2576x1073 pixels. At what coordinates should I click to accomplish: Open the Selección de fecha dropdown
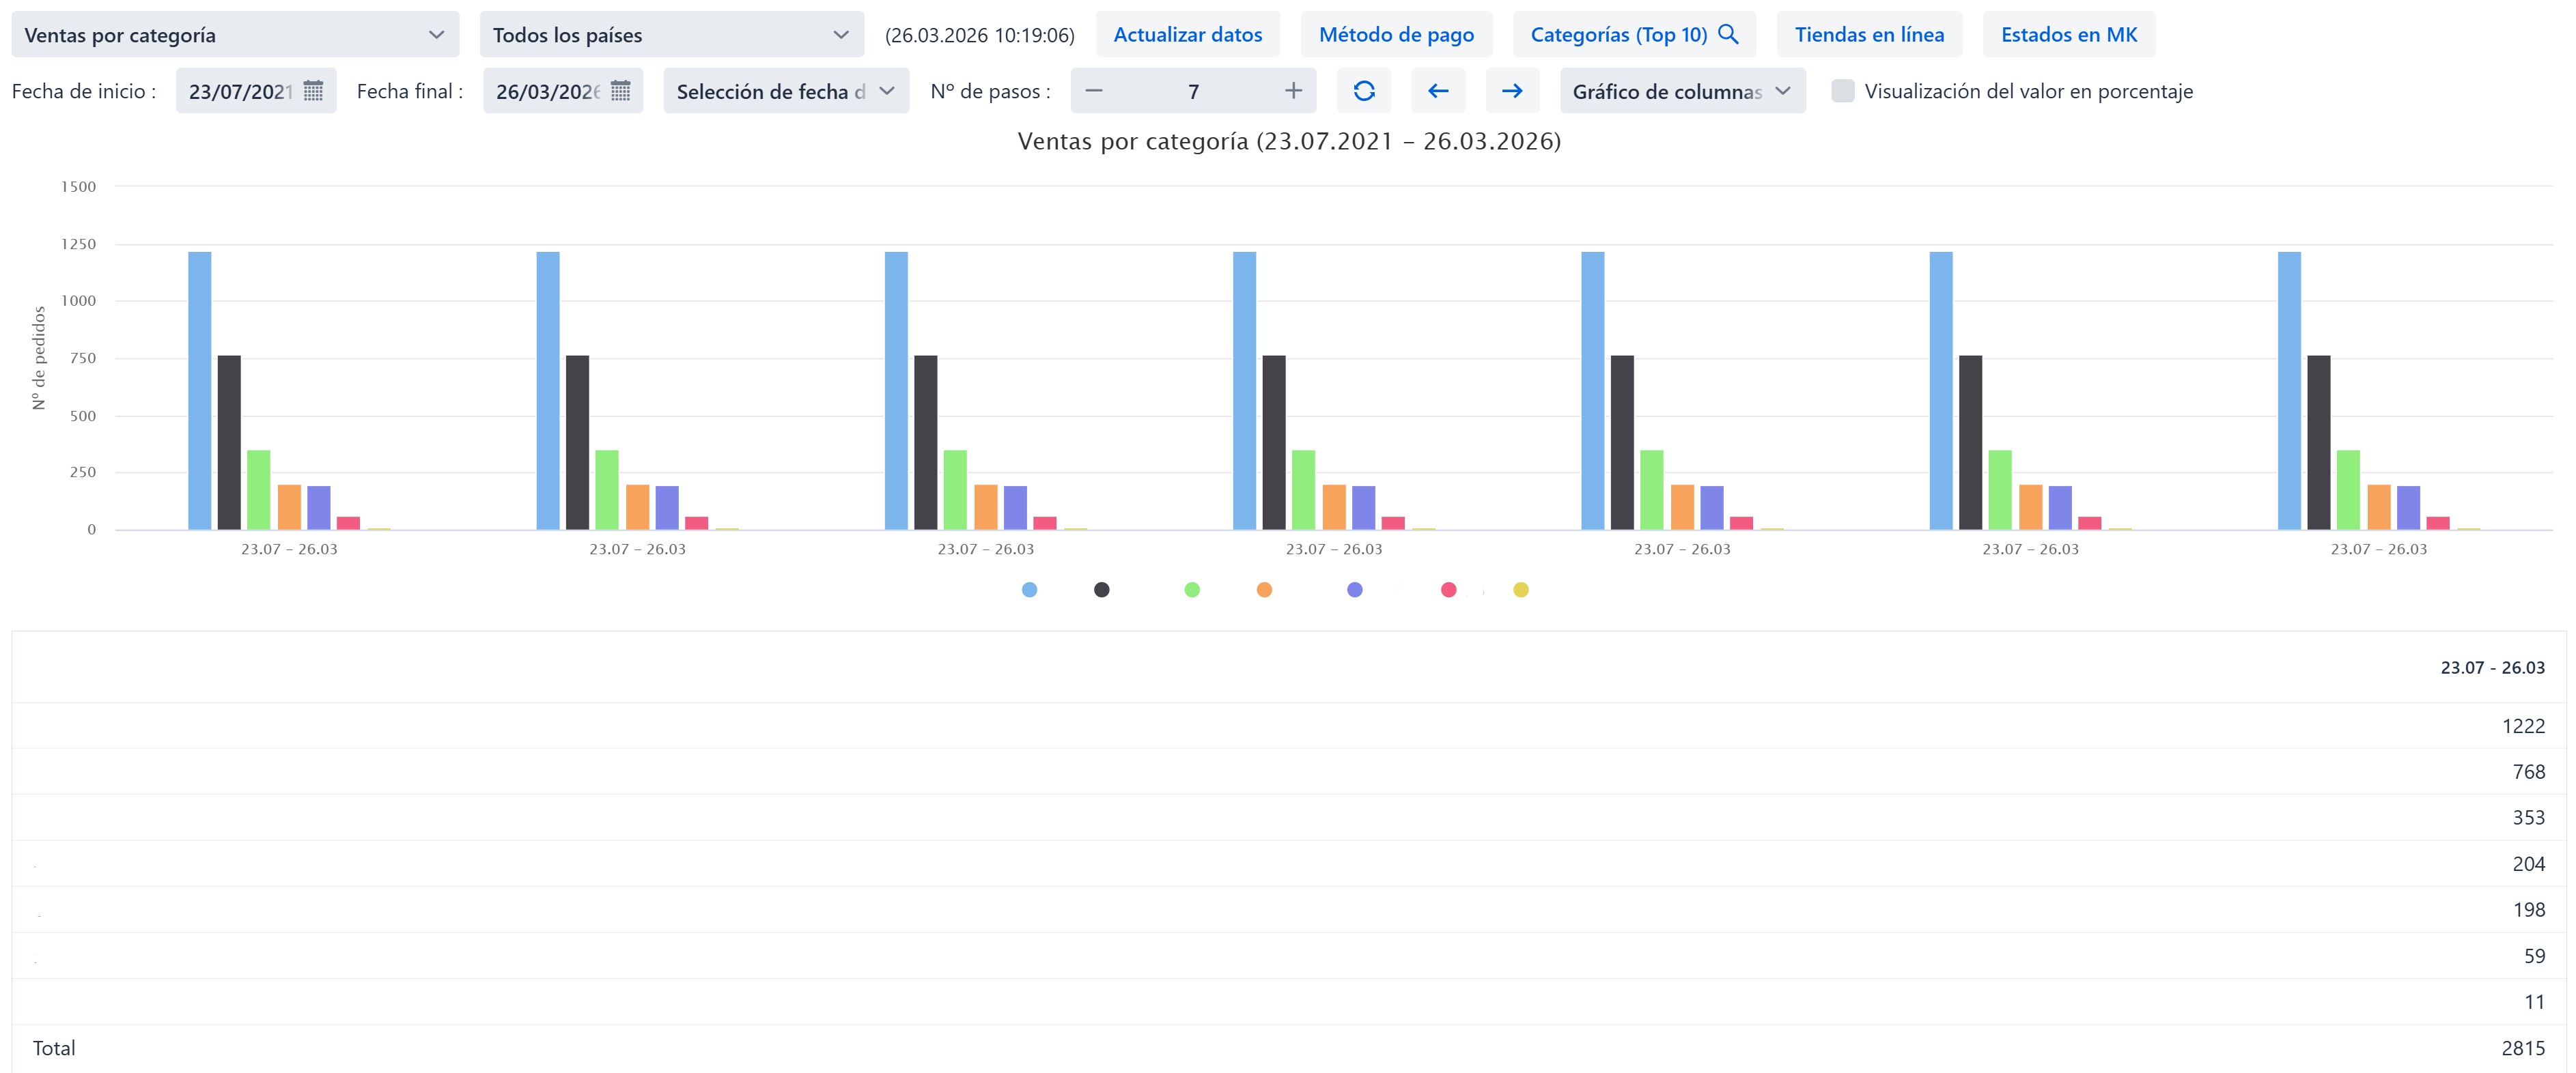coord(786,91)
